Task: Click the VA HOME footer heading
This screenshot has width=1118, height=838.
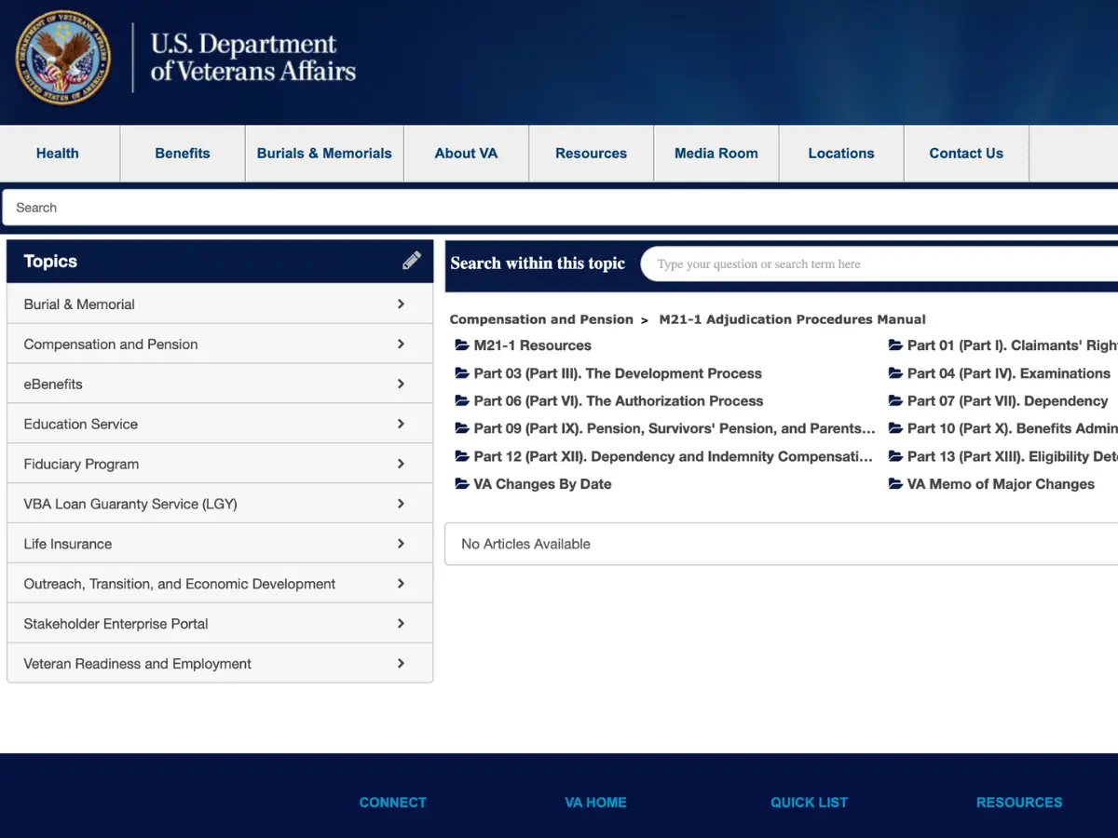Action: pyautogui.click(x=596, y=803)
